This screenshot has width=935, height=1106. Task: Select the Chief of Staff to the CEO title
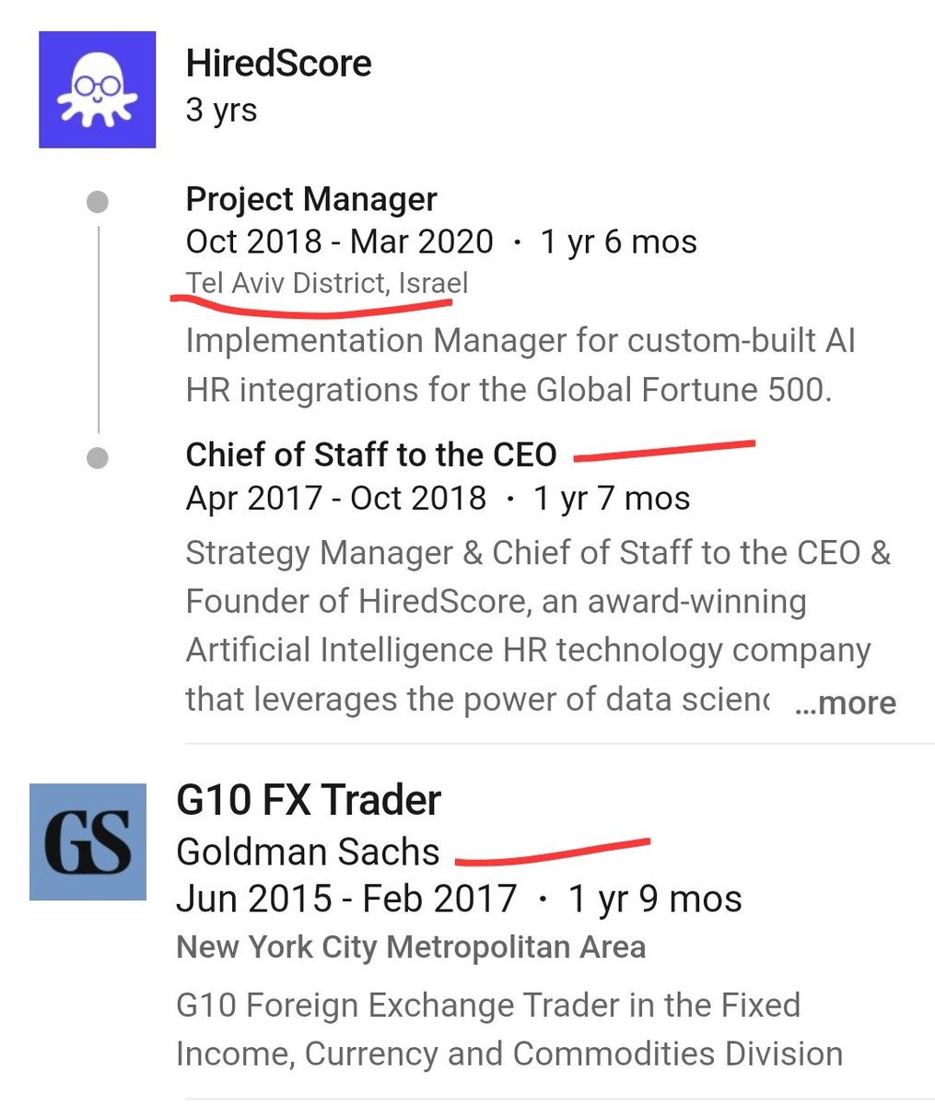[371, 454]
